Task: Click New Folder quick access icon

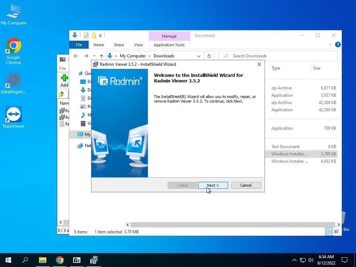Action: pyautogui.click(x=94, y=35)
